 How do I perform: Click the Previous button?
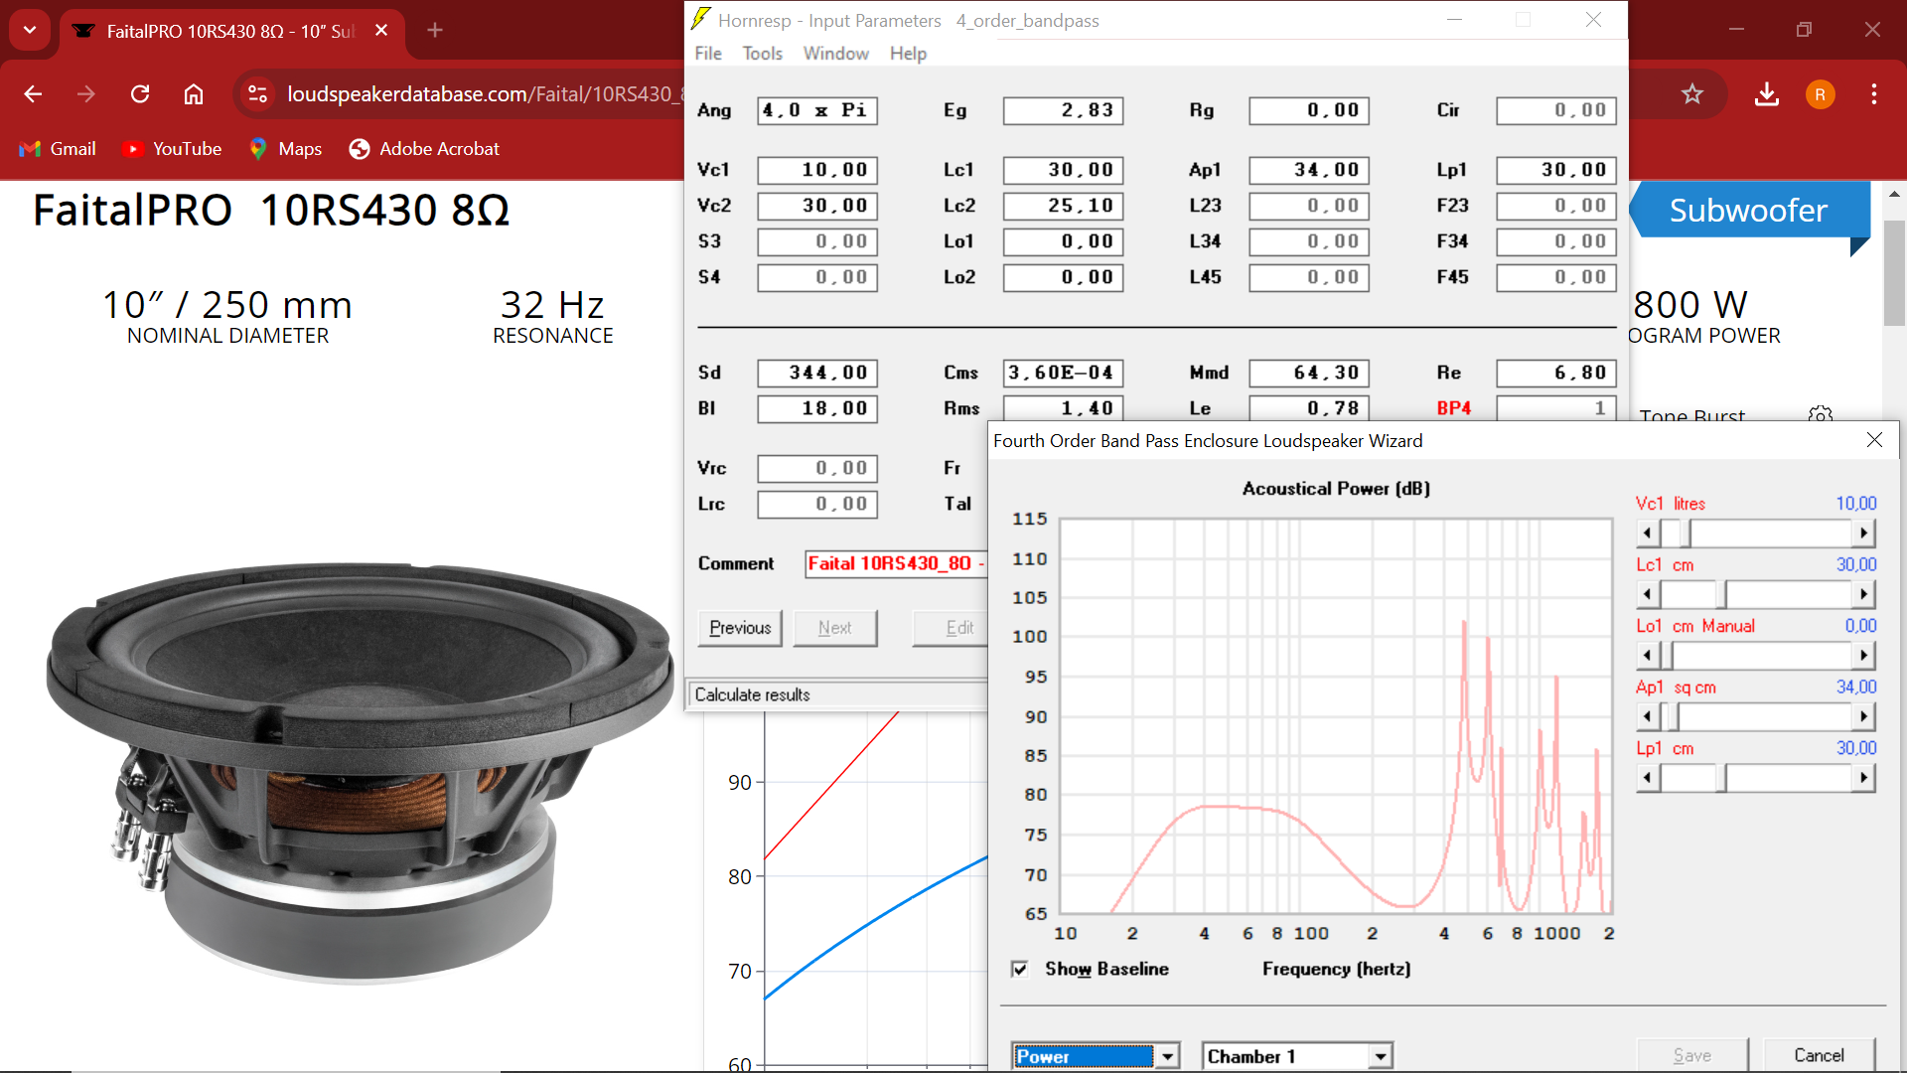(740, 628)
